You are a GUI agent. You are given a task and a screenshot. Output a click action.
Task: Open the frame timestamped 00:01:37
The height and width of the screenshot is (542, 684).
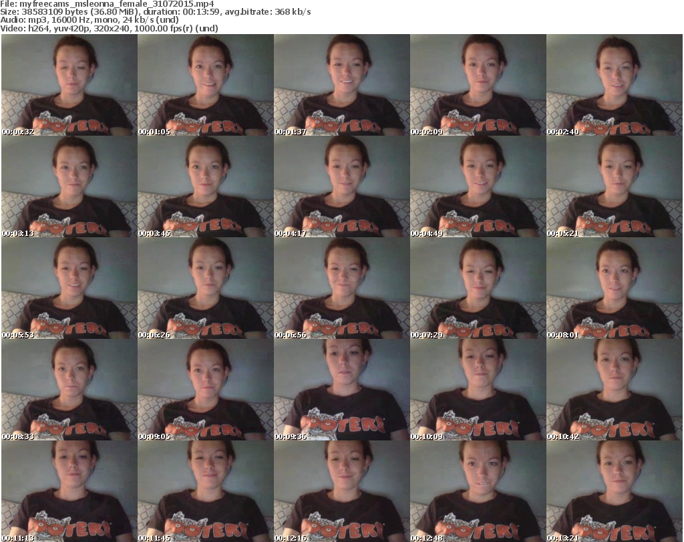click(x=341, y=85)
